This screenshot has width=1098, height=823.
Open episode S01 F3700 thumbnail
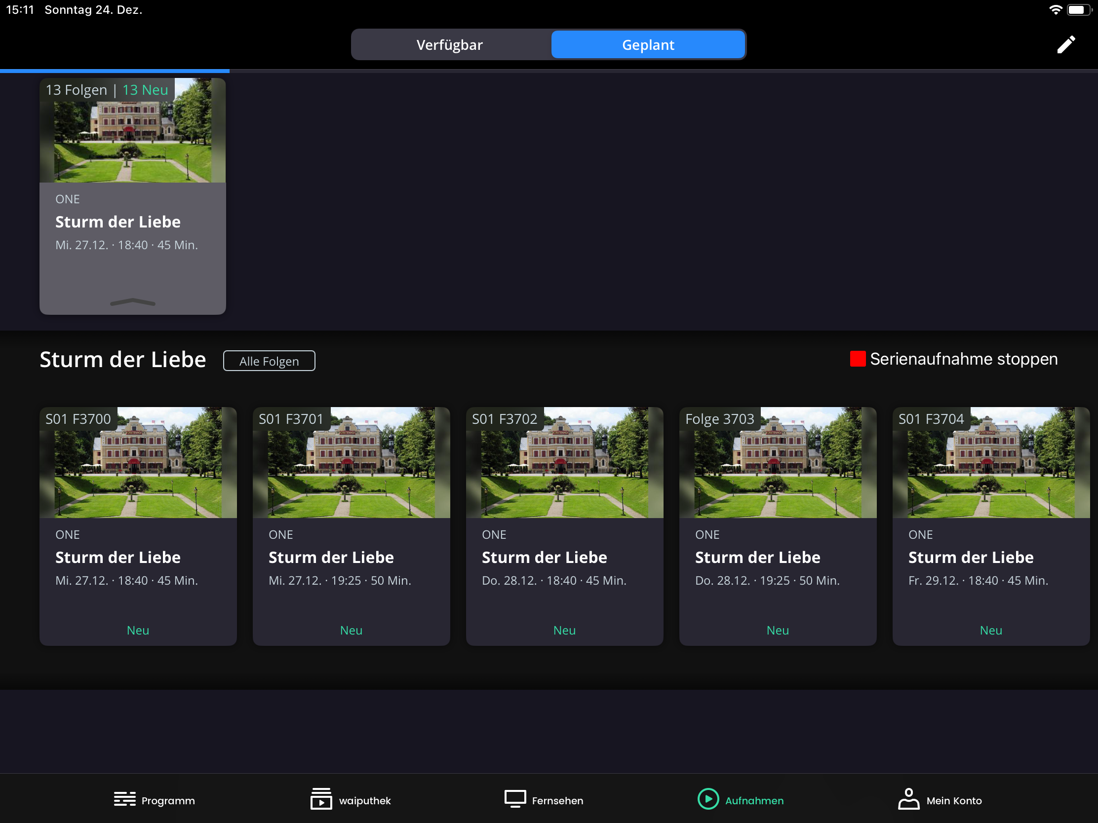138,462
